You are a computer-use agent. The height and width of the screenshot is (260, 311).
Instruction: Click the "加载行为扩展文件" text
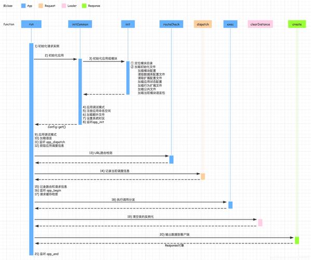[x=150, y=85]
